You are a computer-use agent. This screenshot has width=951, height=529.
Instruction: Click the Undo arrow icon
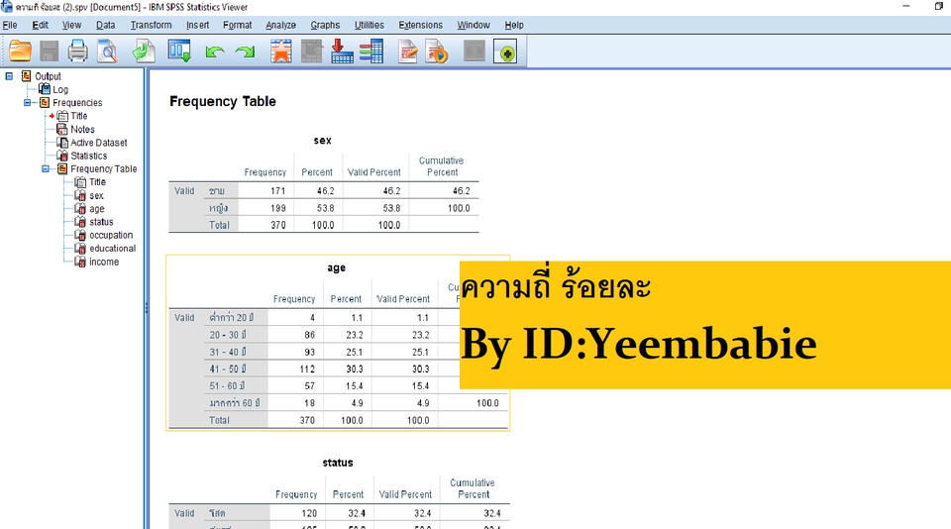tap(215, 52)
